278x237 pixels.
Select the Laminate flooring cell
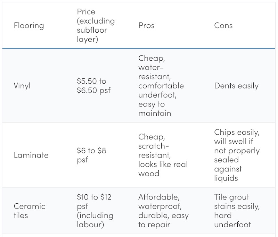[x=31, y=155]
